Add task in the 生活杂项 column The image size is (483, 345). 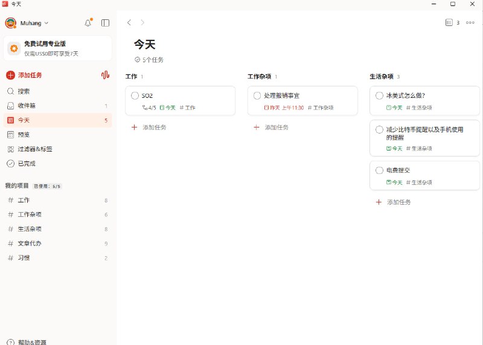(394, 202)
